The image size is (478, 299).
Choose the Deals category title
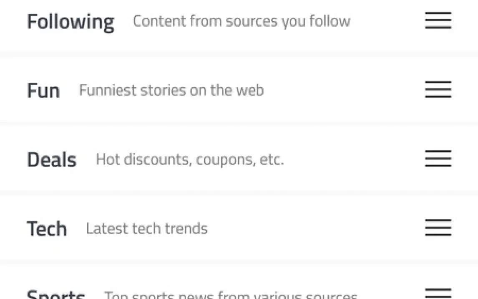52,160
